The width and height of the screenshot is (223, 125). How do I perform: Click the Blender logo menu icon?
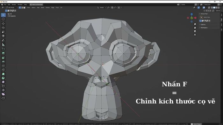click(2, 4)
